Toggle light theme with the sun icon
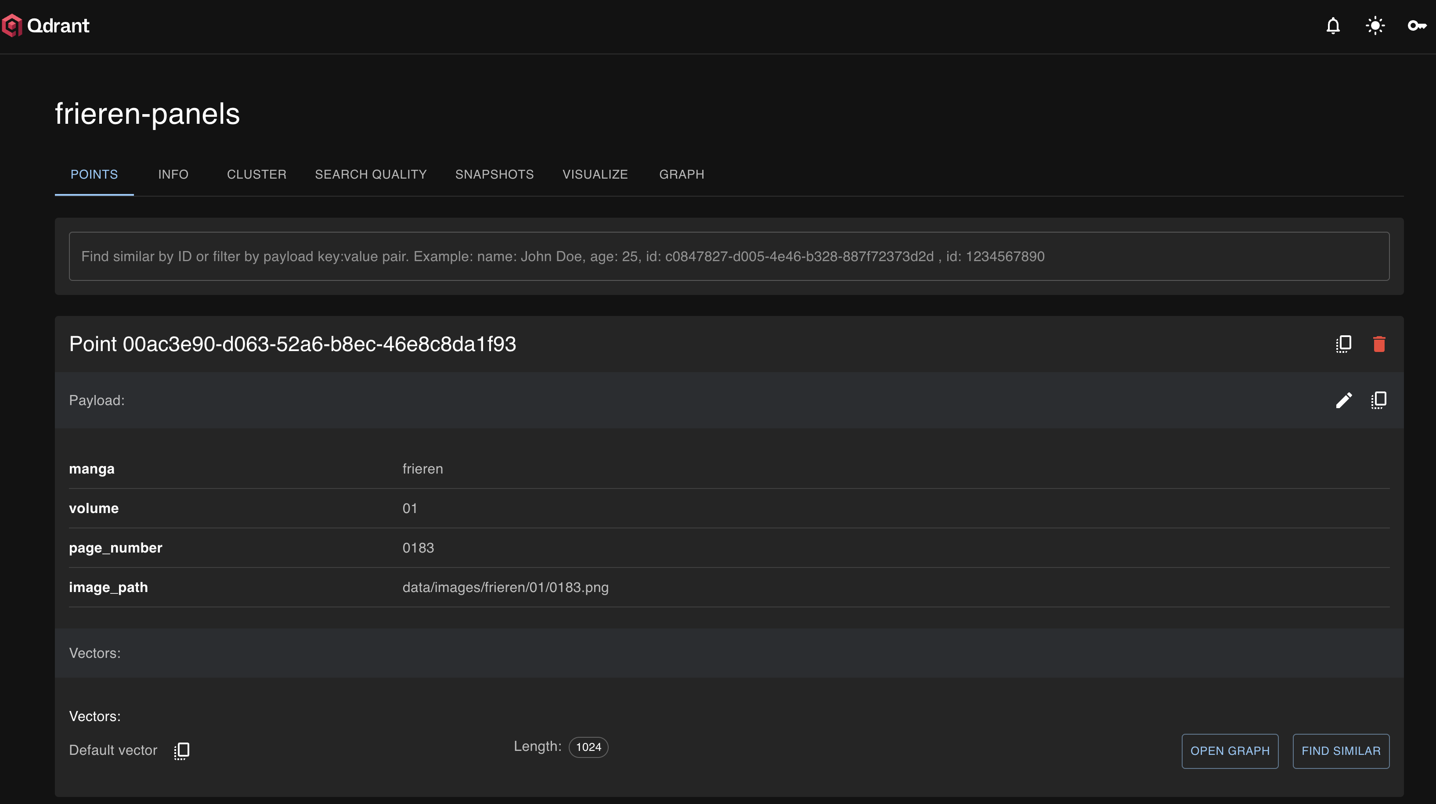 pos(1375,25)
